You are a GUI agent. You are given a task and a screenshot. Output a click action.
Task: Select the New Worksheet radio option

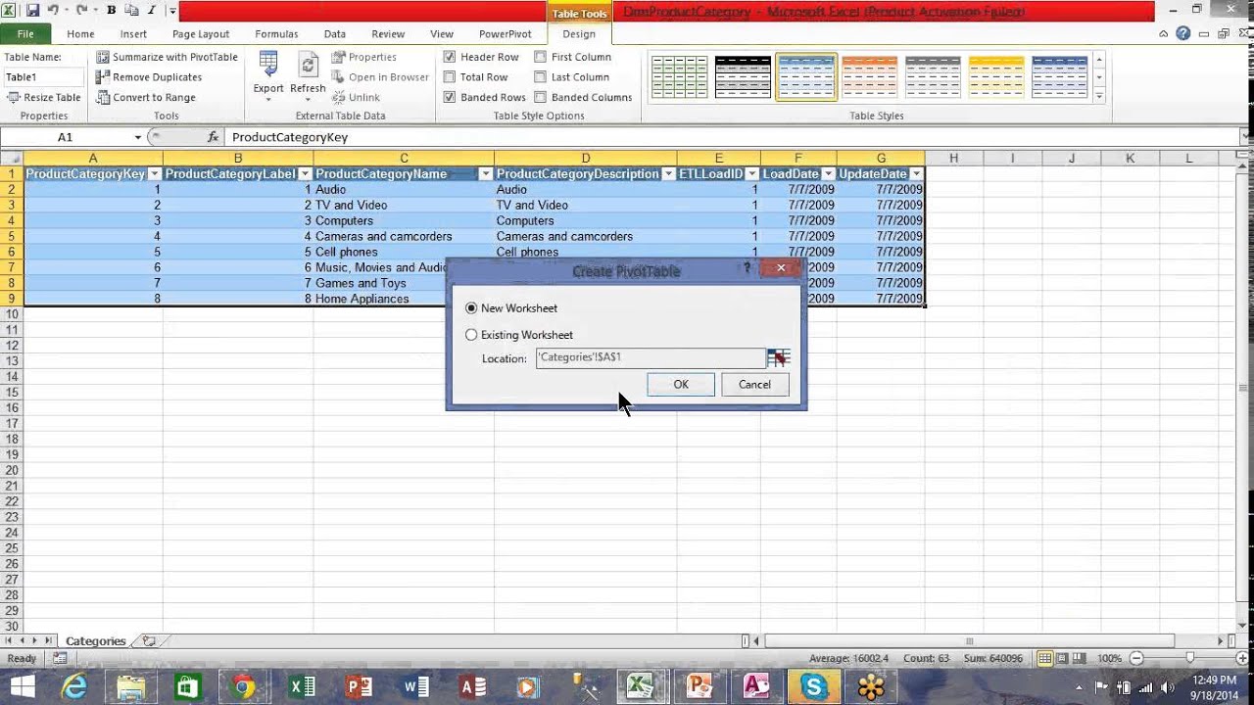click(x=471, y=308)
